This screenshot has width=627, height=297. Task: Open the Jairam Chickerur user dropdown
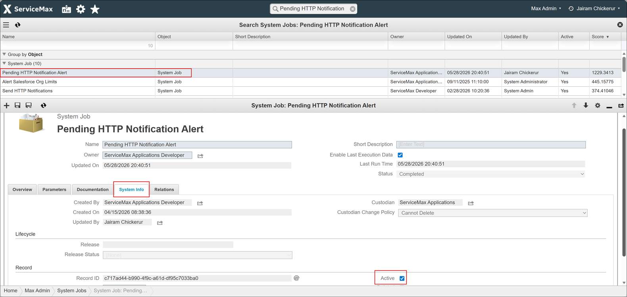(x=598, y=8)
